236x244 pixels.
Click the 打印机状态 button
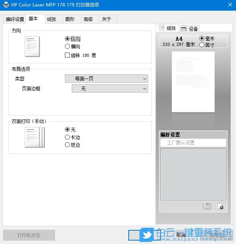click(29, 235)
